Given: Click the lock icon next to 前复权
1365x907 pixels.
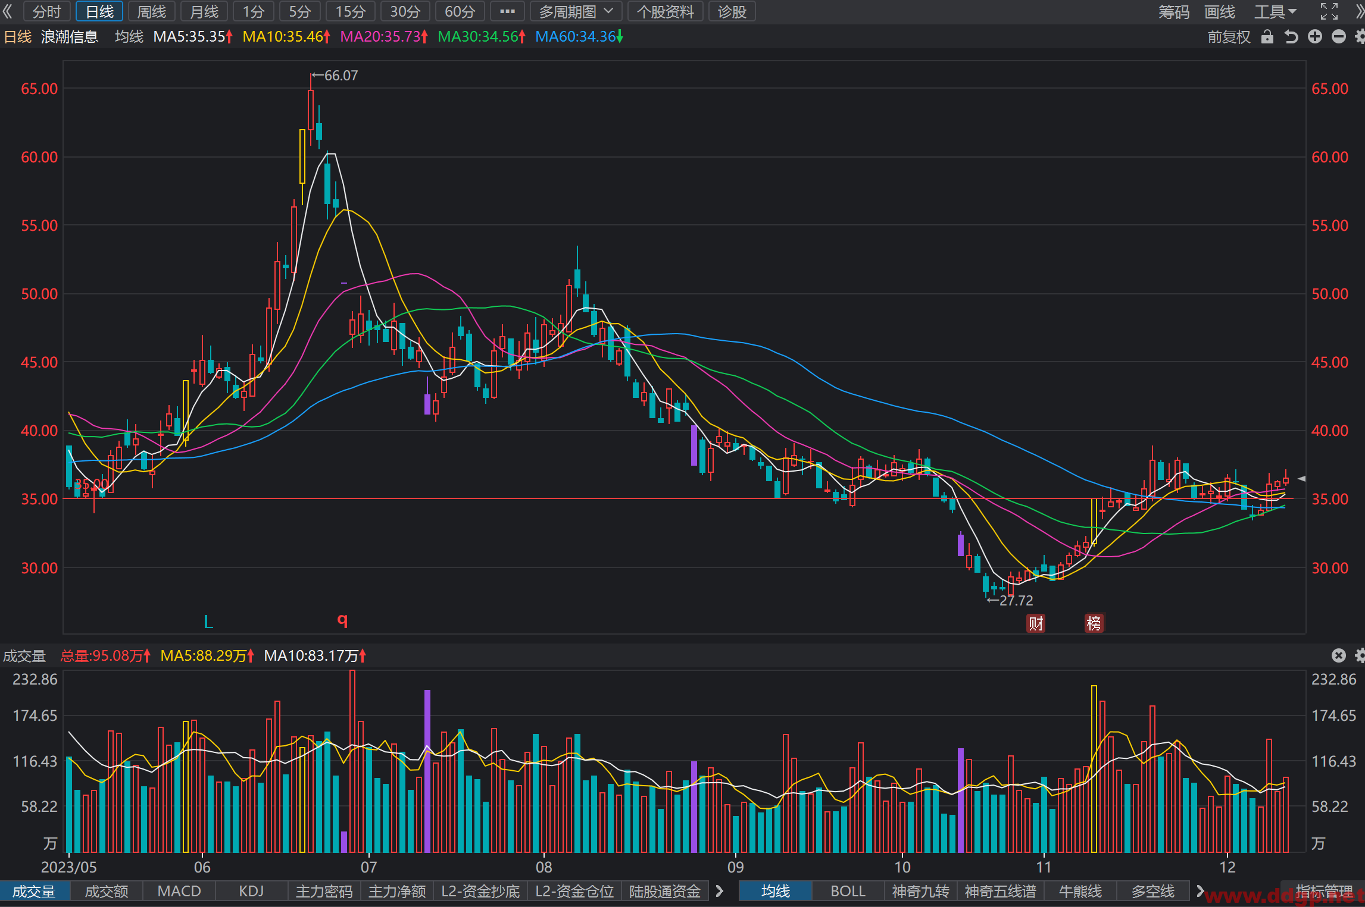Looking at the screenshot, I should [x=1267, y=37].
